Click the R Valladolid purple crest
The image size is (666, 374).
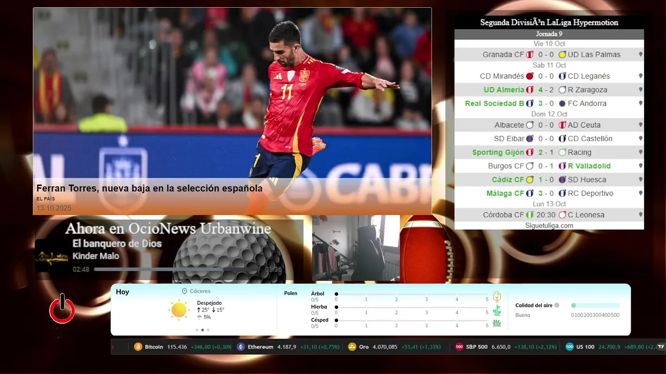click(562, 166)
